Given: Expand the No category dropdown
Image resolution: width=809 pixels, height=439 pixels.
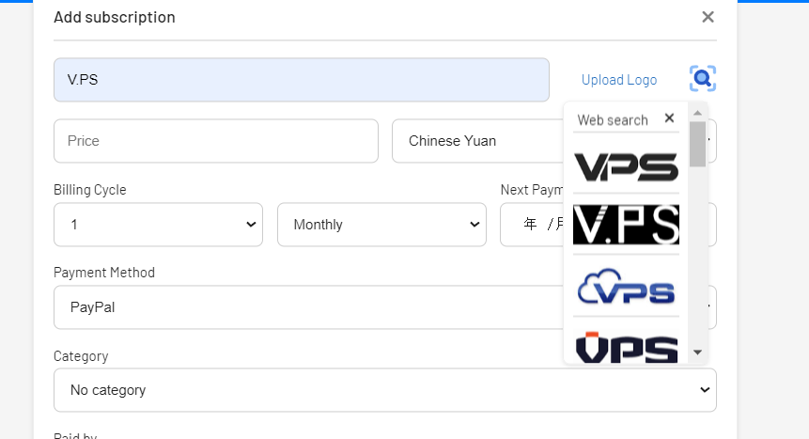Looking at the screenshot, I should [x=384, y=390].
